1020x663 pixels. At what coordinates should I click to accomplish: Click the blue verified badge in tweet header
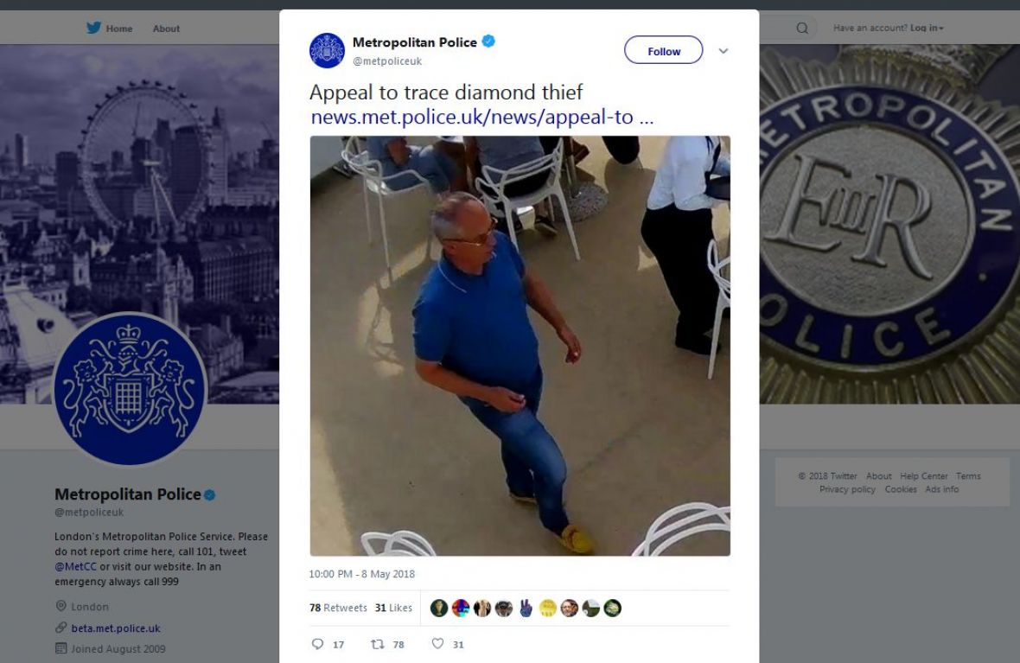(x=488, y=41)
